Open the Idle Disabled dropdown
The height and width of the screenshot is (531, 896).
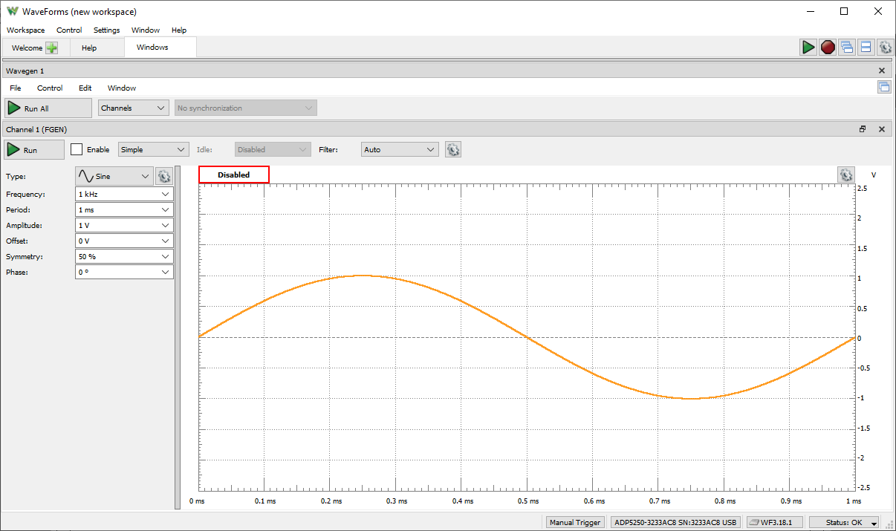273,149
